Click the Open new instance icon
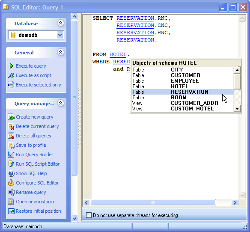This screenshot has height=232, width=250. (11, 202)
